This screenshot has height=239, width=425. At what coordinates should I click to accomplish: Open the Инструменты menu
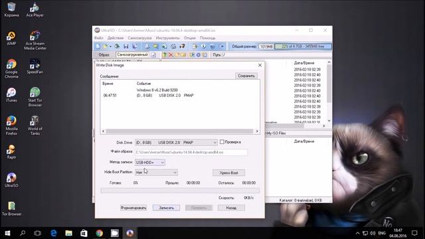tap(167, 38)
